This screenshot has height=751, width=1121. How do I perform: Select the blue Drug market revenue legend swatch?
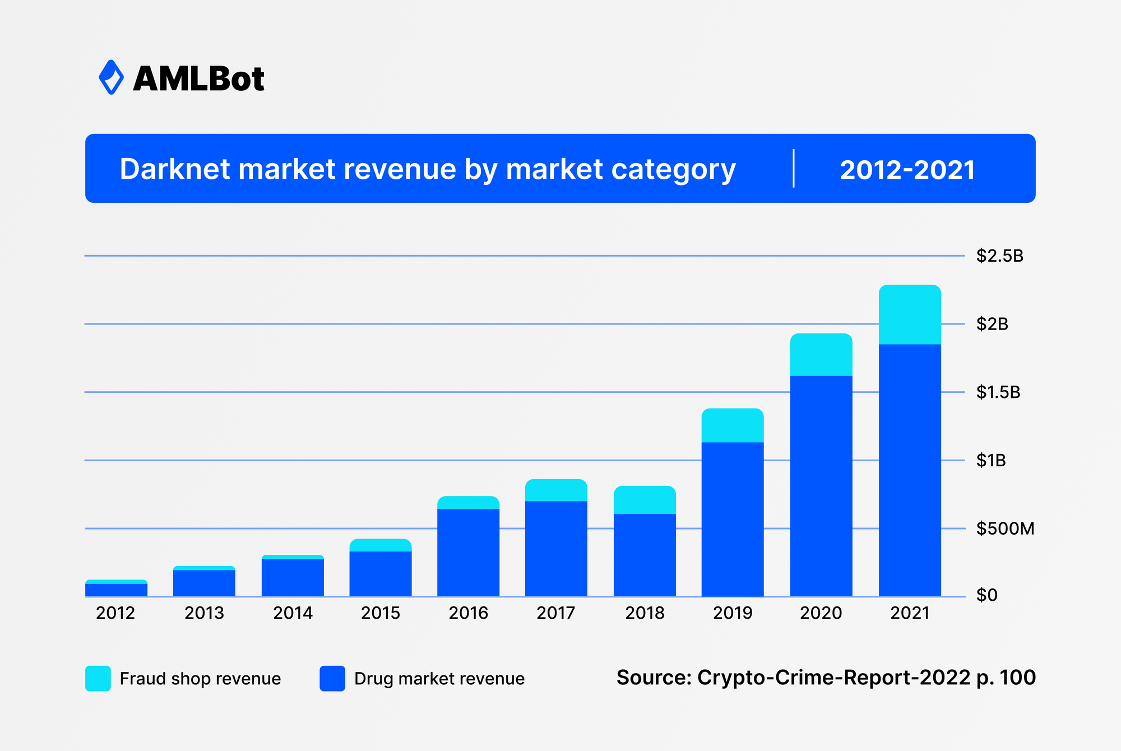point(332,678)
